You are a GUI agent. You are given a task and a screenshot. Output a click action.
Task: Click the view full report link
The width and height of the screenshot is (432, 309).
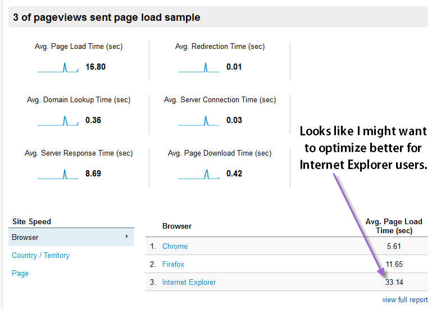coord(404,299)
